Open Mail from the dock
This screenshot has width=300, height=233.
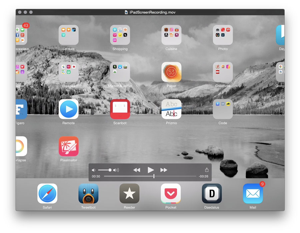tap(253, 193)
